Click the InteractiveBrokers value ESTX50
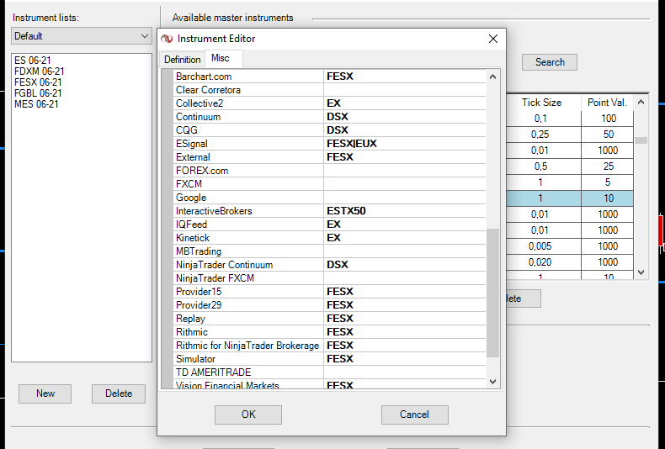The image size is (665, 449). [x=405, y=211]
